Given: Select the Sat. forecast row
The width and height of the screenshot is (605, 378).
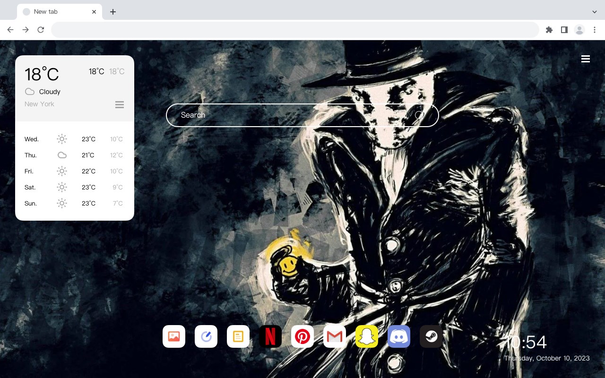Looking at the screenshot, I should (75, 187).
